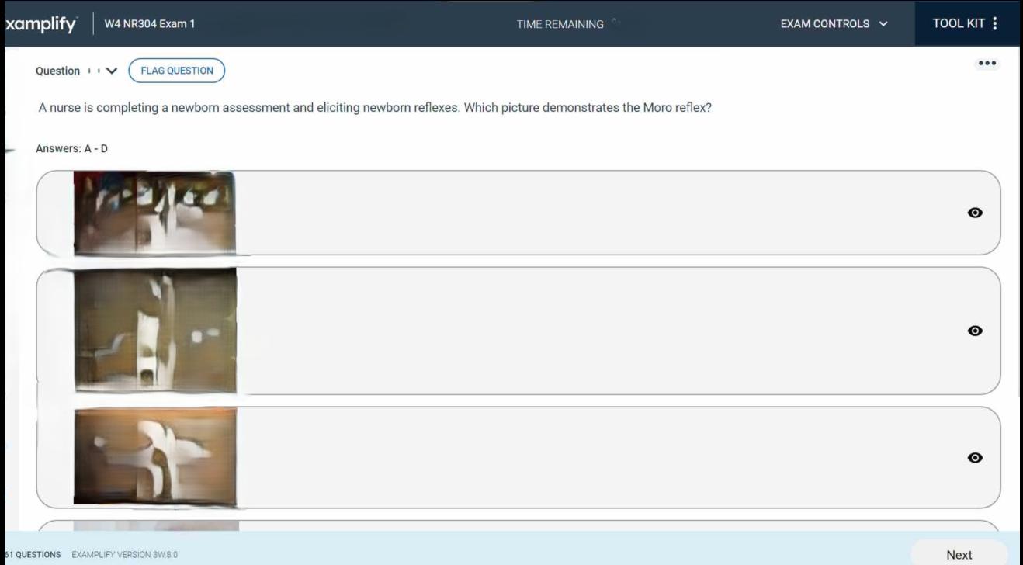Go to the Next question
This screenshot has width=1023, height=565.
coord(959,554)
